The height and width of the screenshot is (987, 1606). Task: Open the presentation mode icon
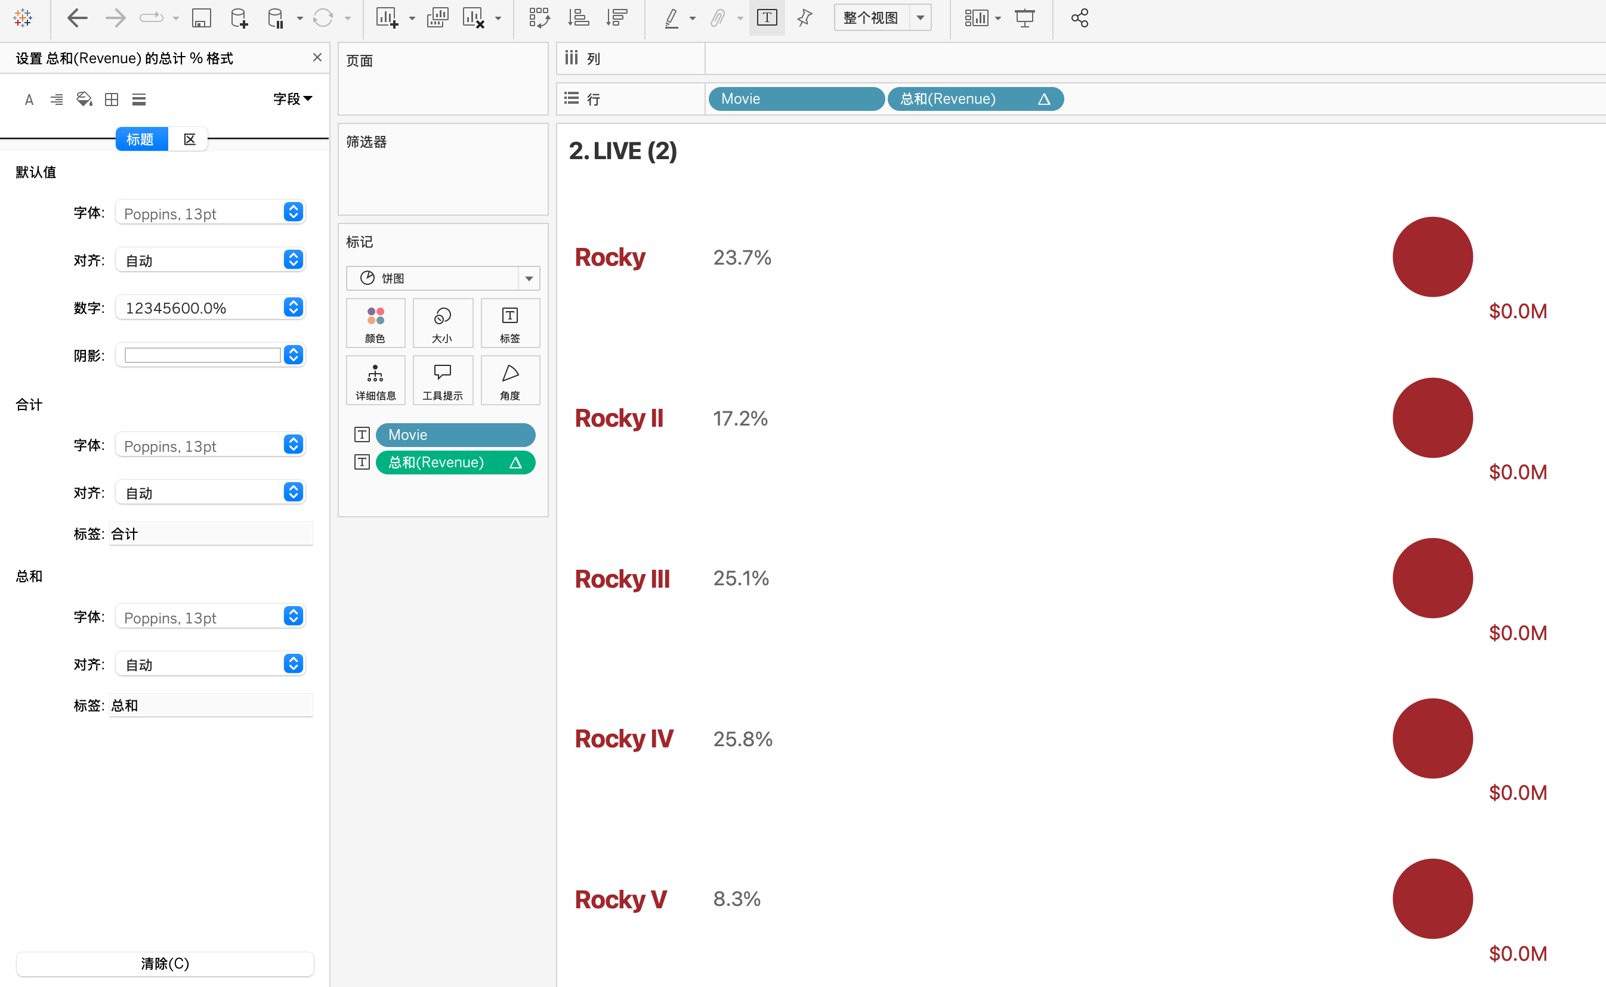1024,18
